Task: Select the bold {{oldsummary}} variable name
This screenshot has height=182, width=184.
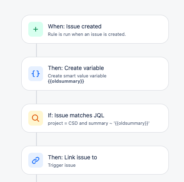Action: tap(66, 81)
